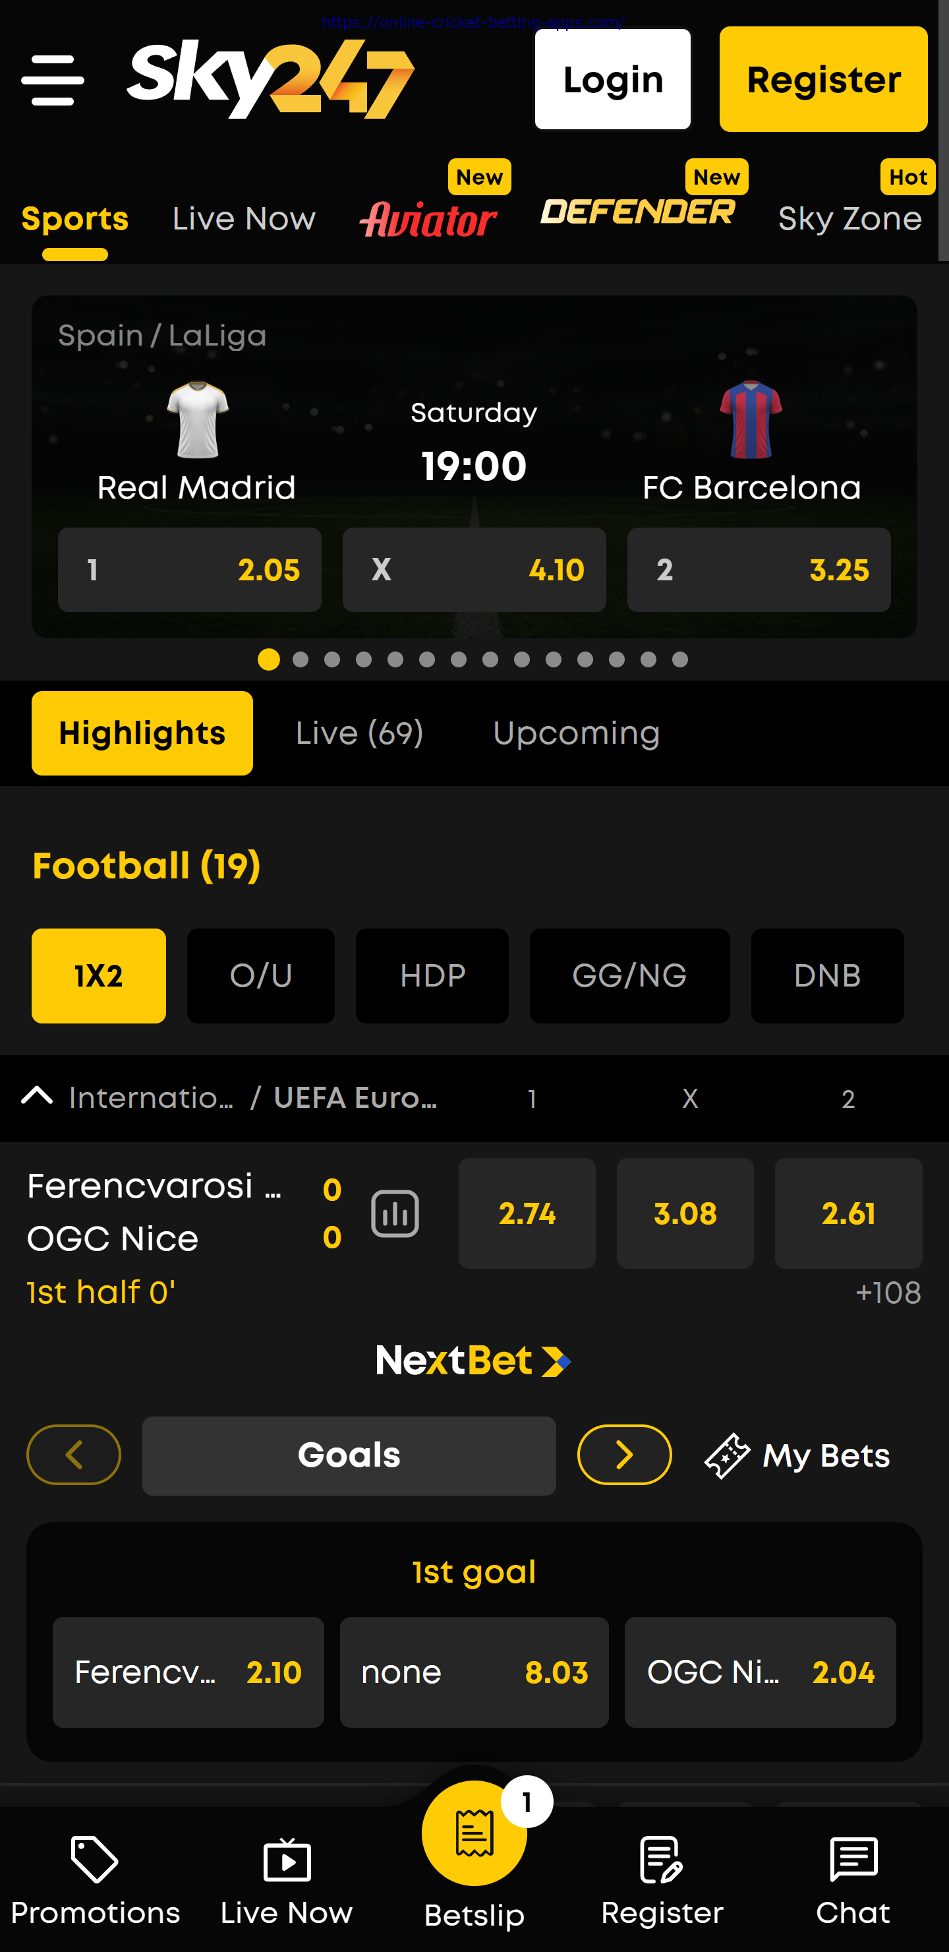Tap the Live Now play icon at bottom
949x1952 pixels.
[287, 1860]
